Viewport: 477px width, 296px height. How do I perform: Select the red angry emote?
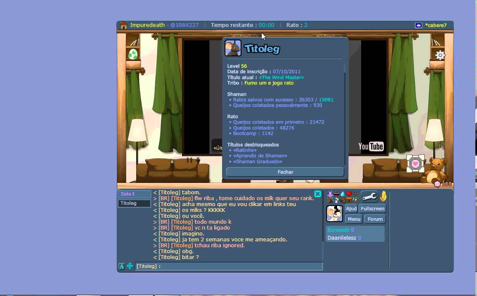[355, 193]
